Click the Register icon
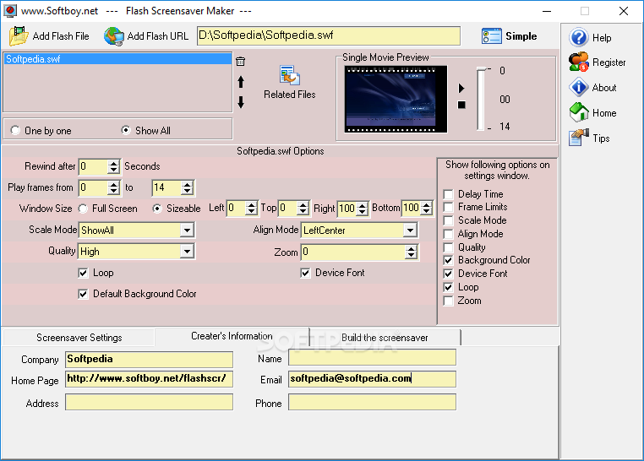 coord(579,62)
